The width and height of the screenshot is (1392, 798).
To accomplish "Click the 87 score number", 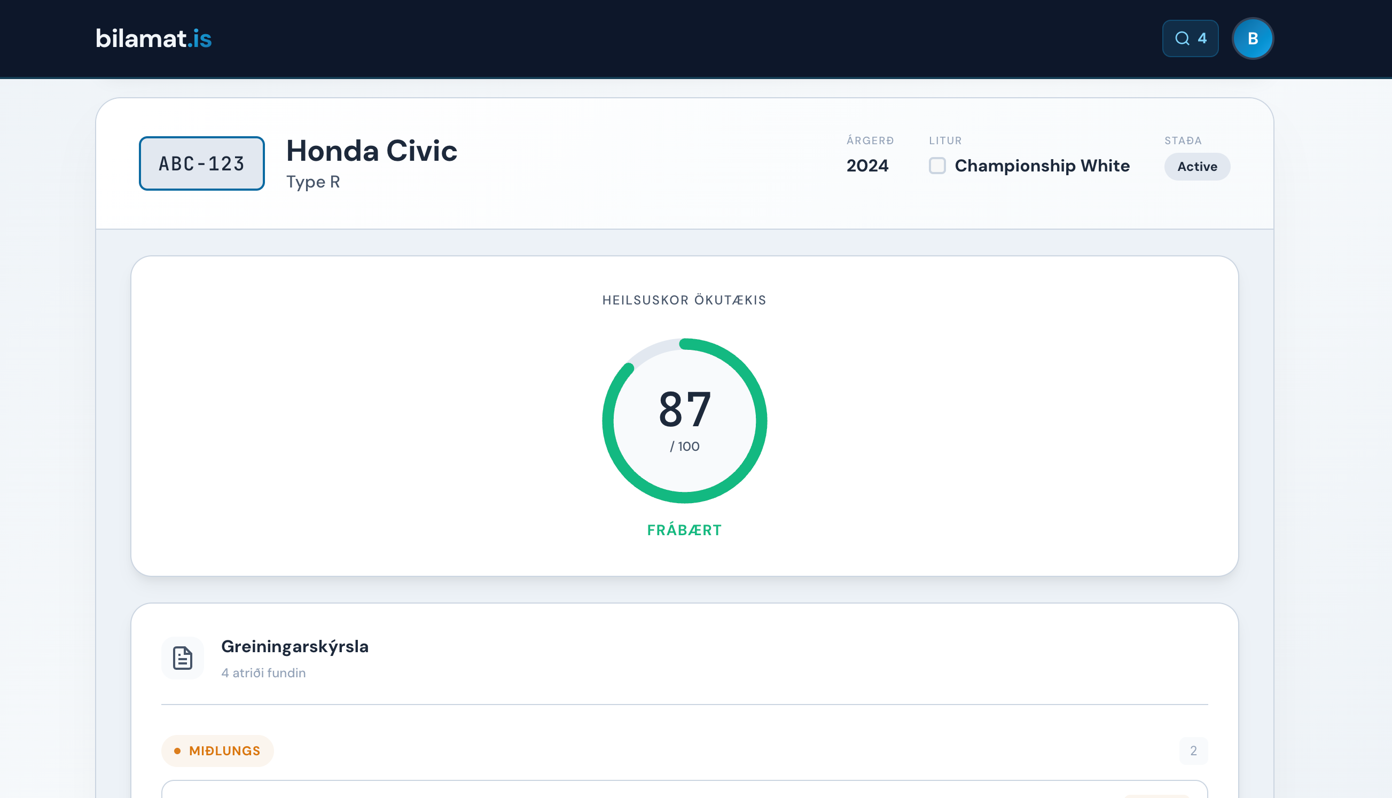I will point(684,409).
